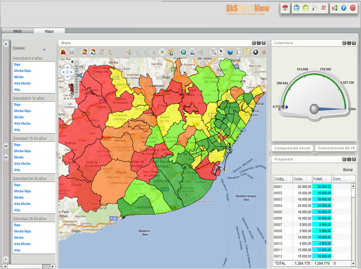Toggle the Edades triangle arrow

point(44,49)
